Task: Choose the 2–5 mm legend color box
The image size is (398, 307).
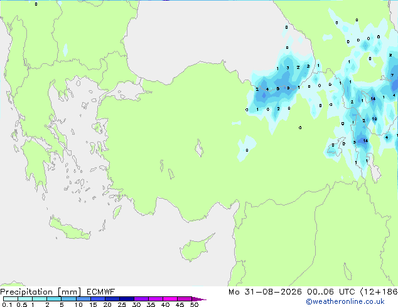Action: tap(54, 299)
